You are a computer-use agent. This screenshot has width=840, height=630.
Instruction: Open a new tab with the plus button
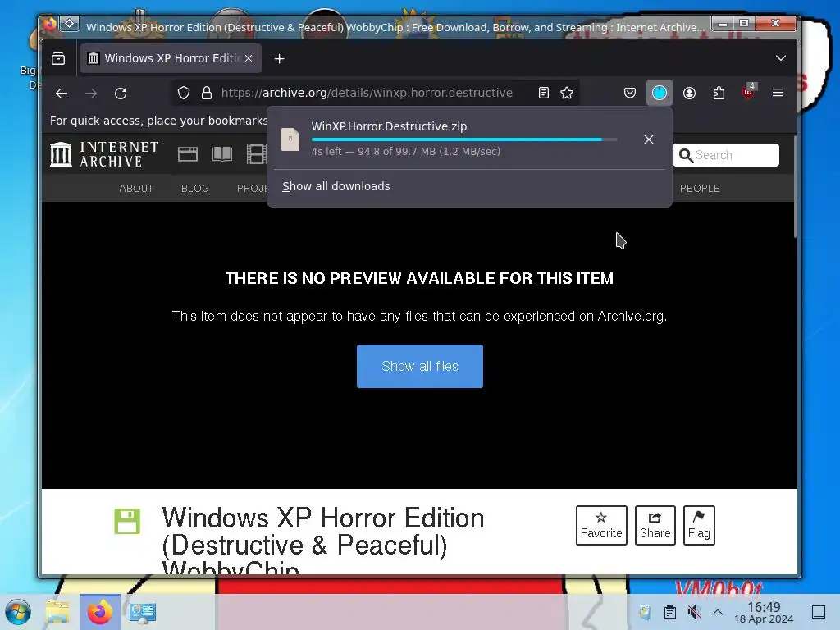click(x=279, y=58)
